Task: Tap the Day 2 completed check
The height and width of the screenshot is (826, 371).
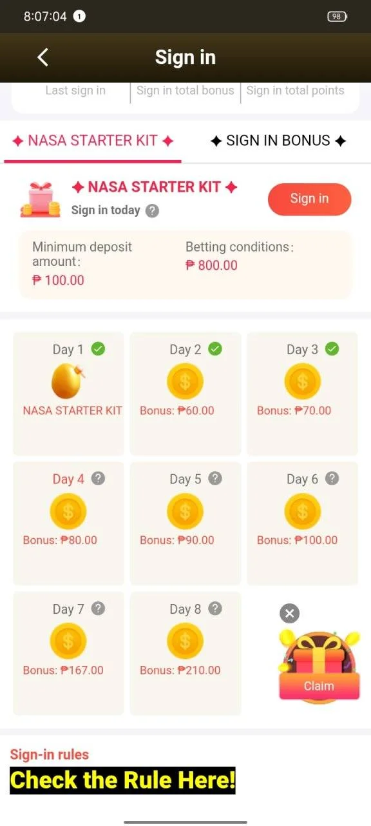Action: pos(215,348)
